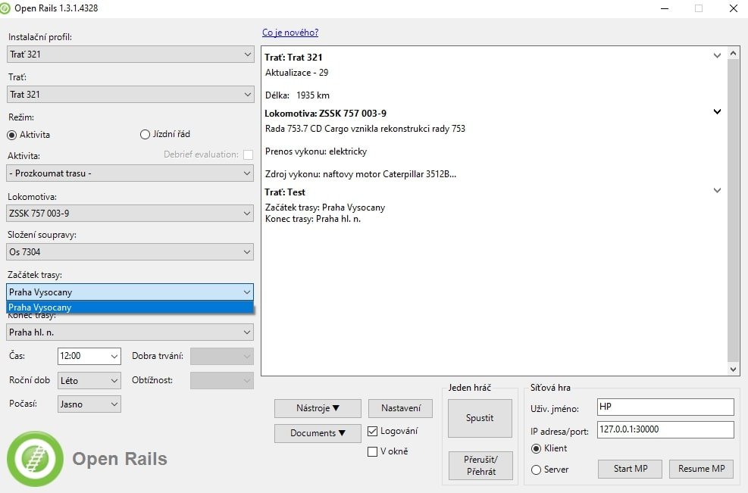
Task: Click the Start MP button
Action: (x=631, y=469)
